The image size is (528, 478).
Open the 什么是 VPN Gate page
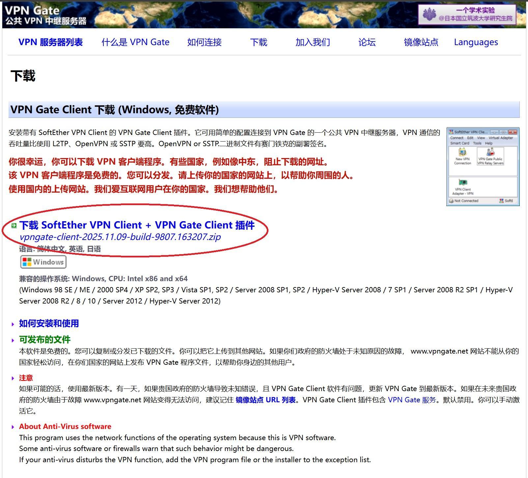[135, 42]
